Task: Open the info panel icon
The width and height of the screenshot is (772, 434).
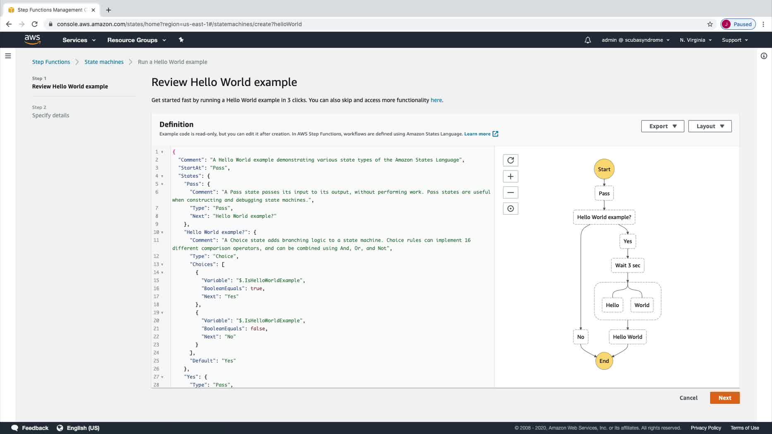Action: click(x=764, y=56)
